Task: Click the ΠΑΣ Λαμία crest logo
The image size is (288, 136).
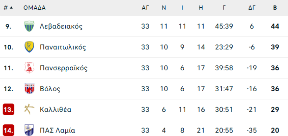Action: tap(29, 130)
